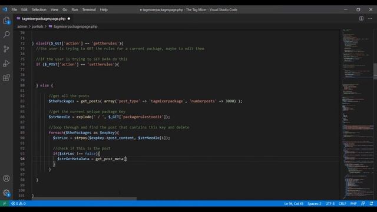The image size is (377, 212).
Task: Click on get_post_meta( in line 94
Action: click(x=110, y=158)
